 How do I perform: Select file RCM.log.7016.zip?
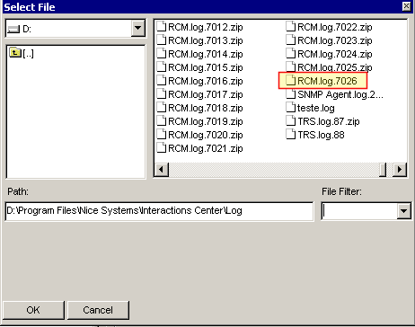200,81
